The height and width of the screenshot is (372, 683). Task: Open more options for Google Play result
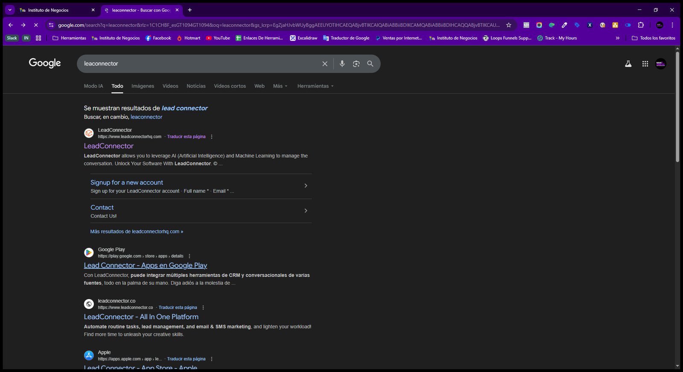coord(190,256)
